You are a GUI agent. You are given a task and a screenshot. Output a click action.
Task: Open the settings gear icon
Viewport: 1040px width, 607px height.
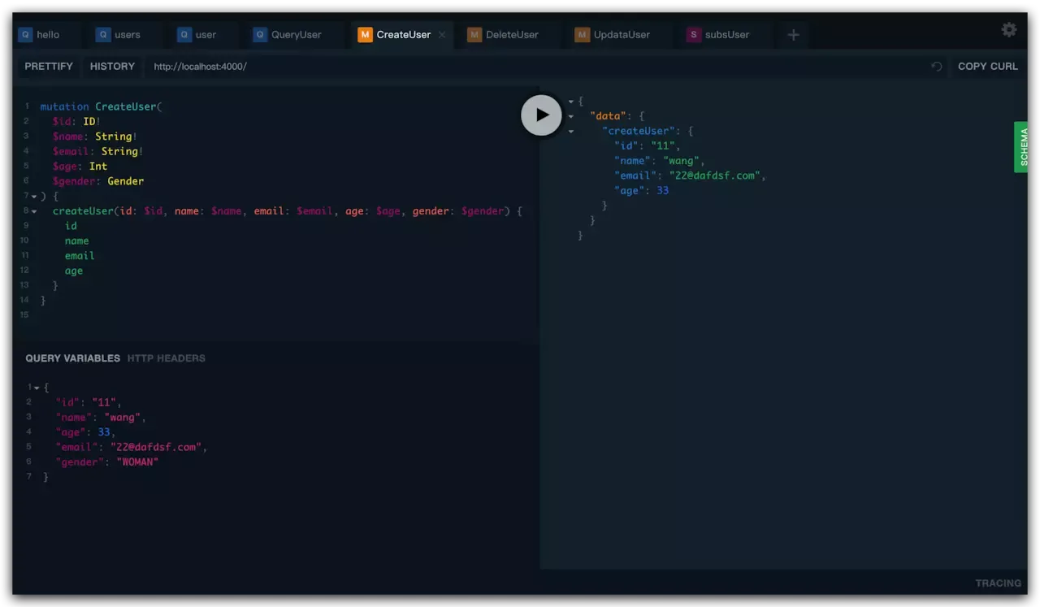click(x=1009, y=30)
